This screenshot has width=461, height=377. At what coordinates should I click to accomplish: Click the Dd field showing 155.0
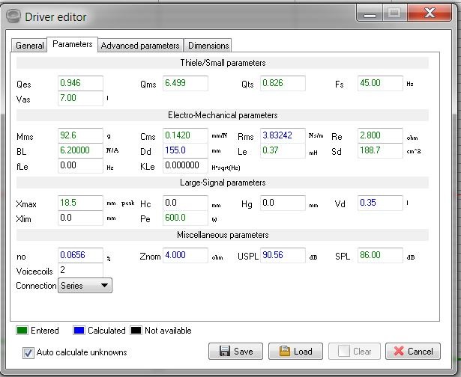(185, 150)
